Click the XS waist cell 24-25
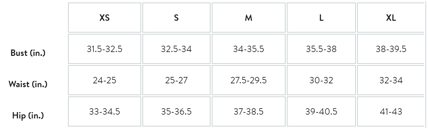The width and height of the screenshot is (428, 129). click(x=104, y=80)
